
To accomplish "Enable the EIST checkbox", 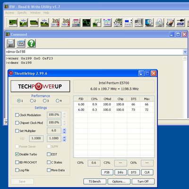I will [x=49, y=154].
